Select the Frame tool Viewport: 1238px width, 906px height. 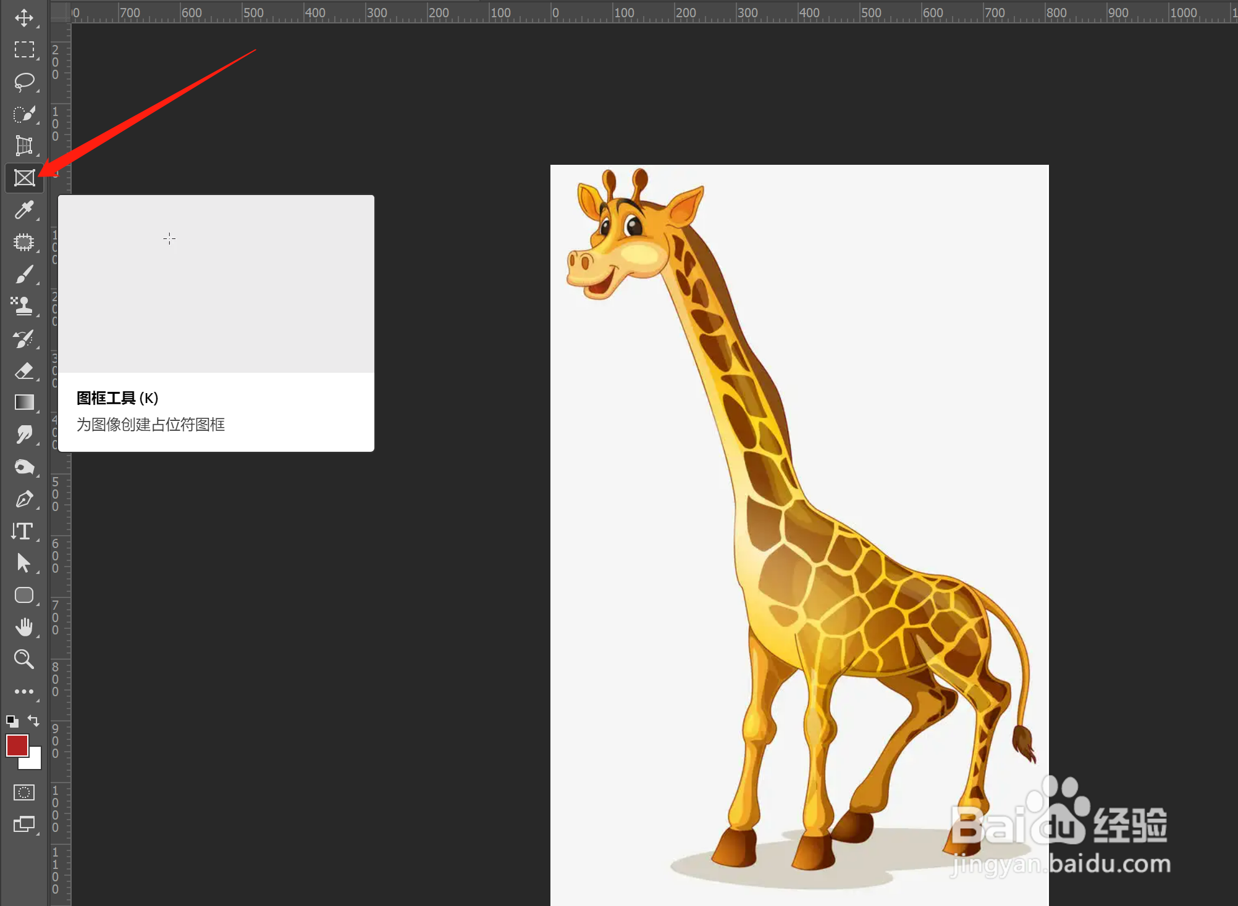(x=24, y=178)
